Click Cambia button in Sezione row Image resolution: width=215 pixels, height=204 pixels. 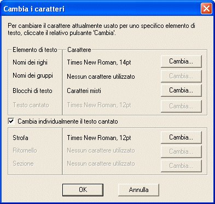[x=181, y=166]
